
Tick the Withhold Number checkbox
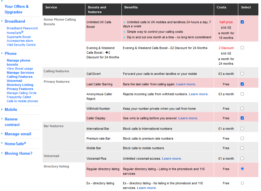click(242, 109)
